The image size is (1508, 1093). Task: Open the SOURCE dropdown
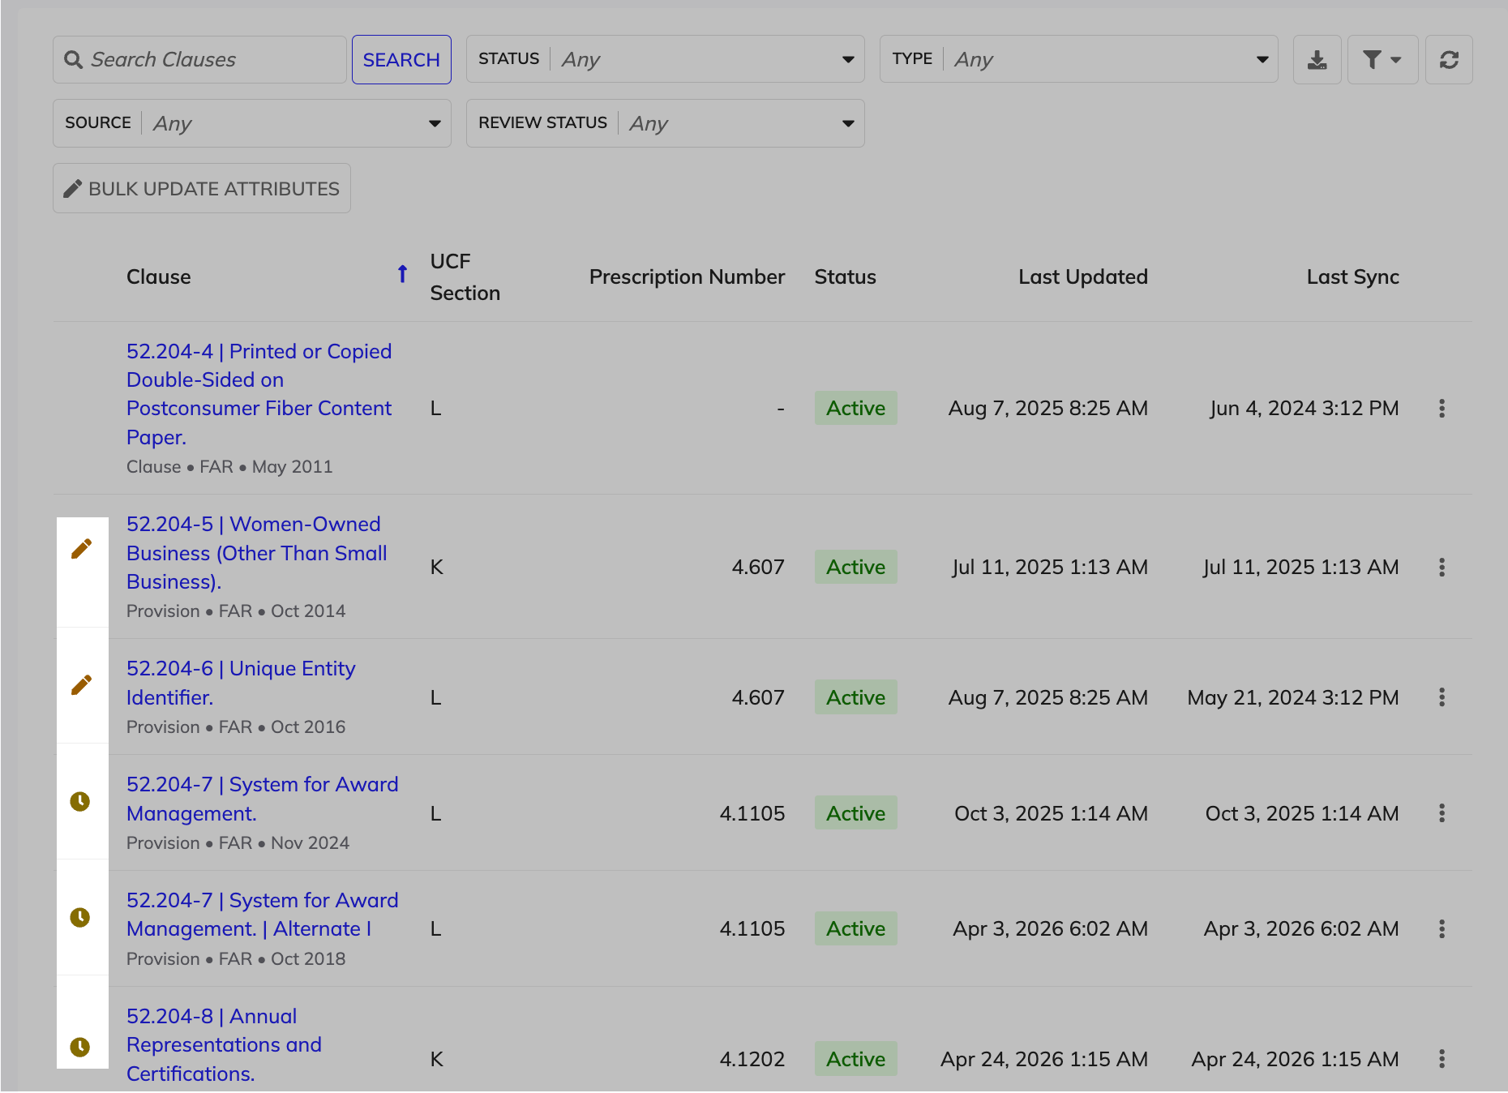click(x=252, y=123)
